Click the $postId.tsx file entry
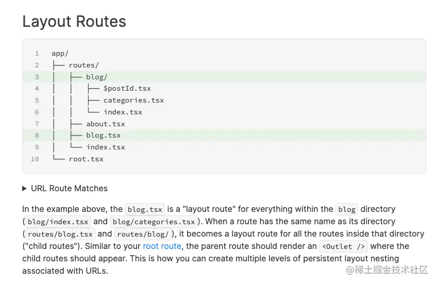 pyautogui.click(x=127, y=89)
